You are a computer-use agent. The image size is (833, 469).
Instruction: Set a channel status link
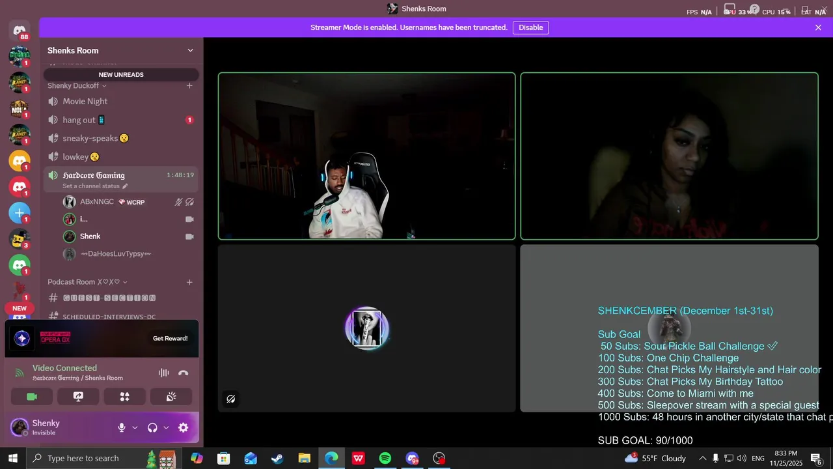(95, 186)
